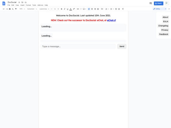Run spelling and grammar check
This screenshot has height=128, width=171.
[13, 9]
